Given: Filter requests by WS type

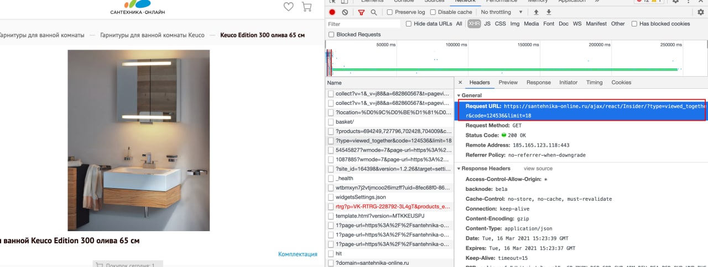Looking at the screenshot, I should pyautogui.click(x=577, y=24).
